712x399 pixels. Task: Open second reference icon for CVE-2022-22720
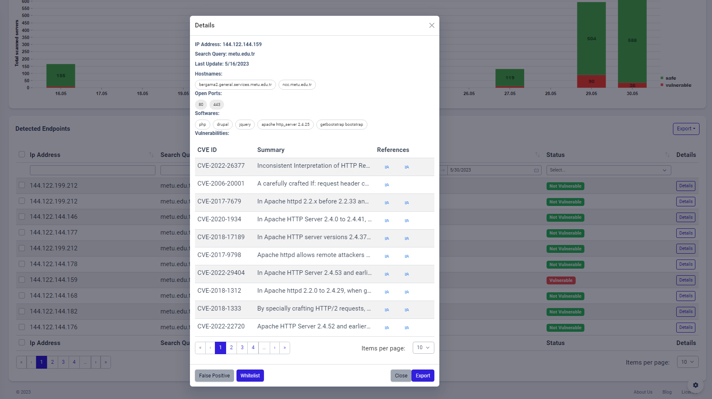(x=407, y=328)
